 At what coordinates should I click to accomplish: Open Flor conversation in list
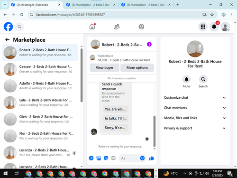pyautogui.click(x=40, y=136)
